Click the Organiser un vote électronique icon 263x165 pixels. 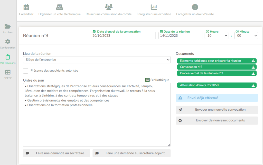[59, 7]
